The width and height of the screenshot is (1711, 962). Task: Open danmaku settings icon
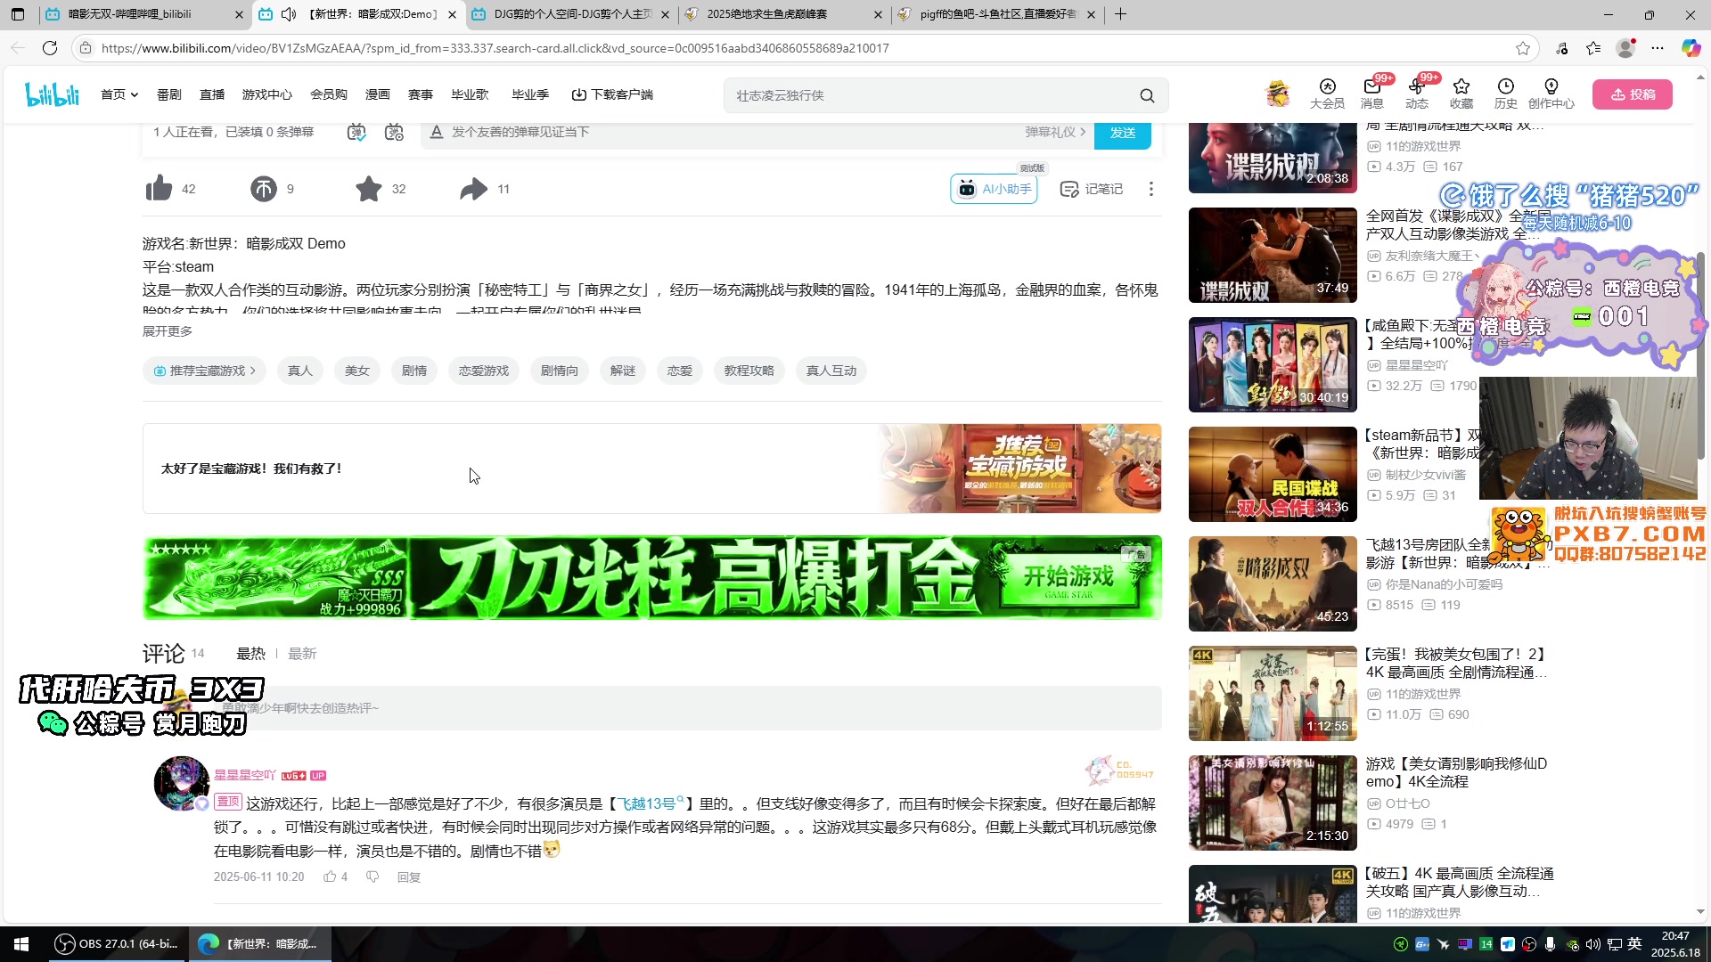pyautogui.click(x=394, y=132)
